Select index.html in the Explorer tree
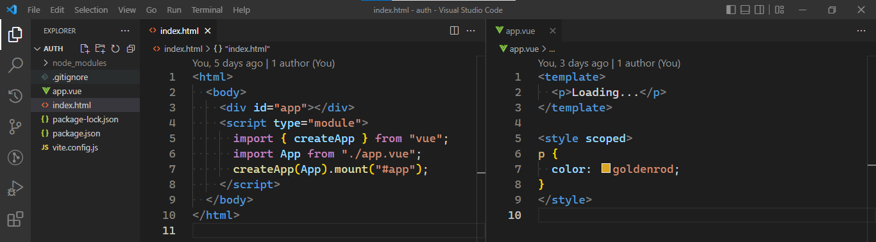Screen dimensions: 876x242 point(85,105)
